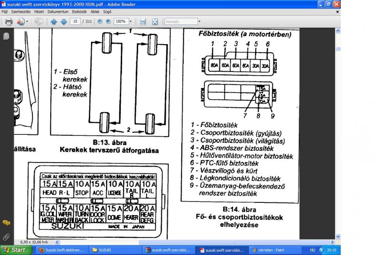
Task: Open the Dokumentum menu
Action: coord(58,11)
